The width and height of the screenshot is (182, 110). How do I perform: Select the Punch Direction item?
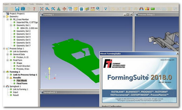coord(23,66)
